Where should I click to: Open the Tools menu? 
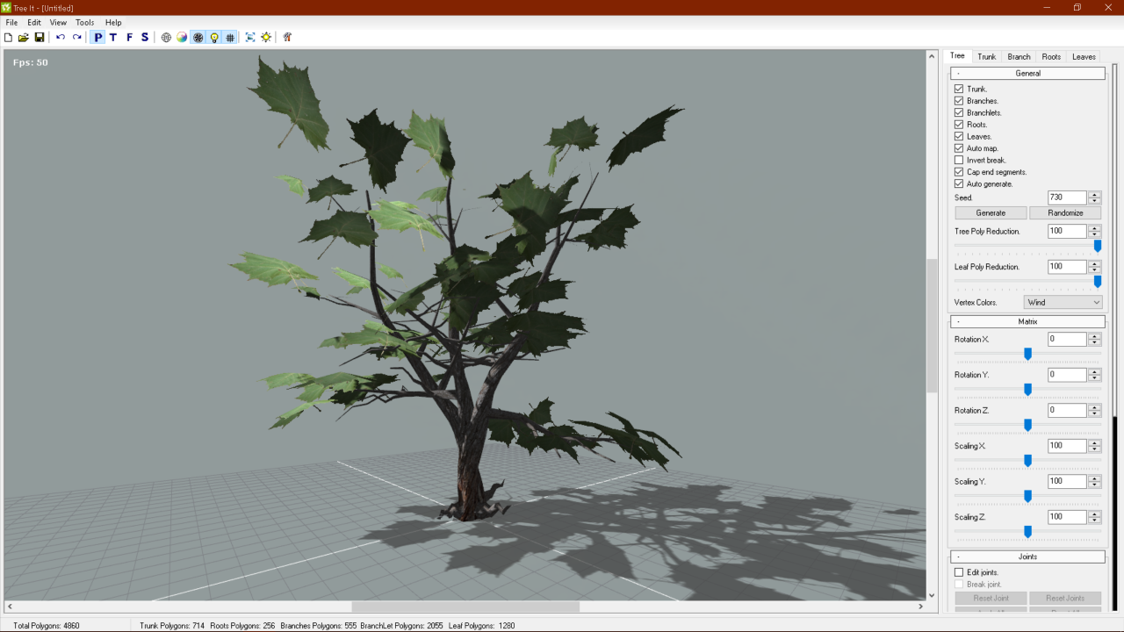(84, 23)
